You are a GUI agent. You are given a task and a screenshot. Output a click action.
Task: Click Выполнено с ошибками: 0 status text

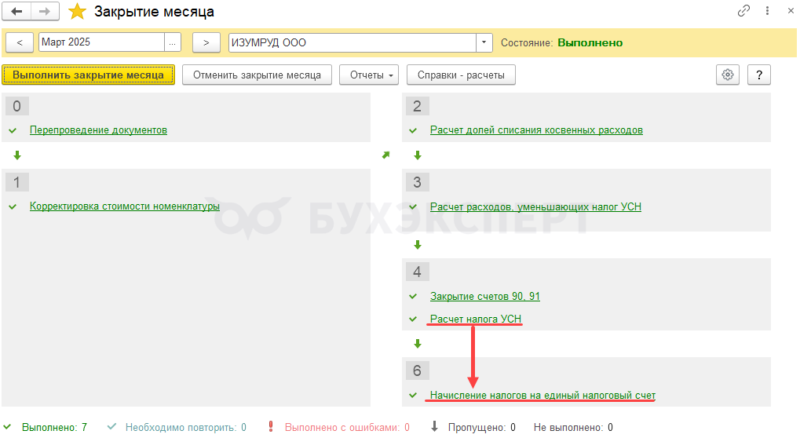click(x=347, y=427)
